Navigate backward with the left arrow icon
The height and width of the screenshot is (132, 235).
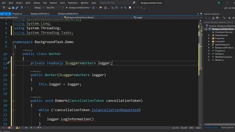pyautogui.click(x=26, y=128)
